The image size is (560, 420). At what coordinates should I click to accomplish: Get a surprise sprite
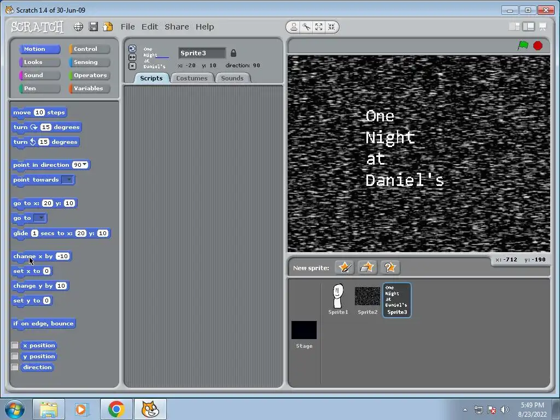click(389, 267)
